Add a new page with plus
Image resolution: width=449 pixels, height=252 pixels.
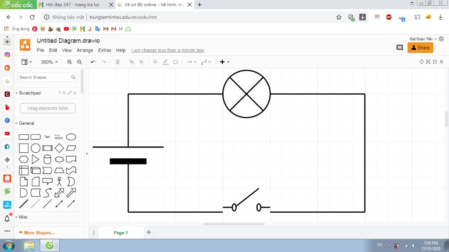click(149, 232)
